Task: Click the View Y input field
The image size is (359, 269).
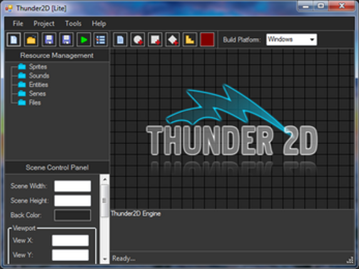Action: pyautogui.click(x=70, y=255)
